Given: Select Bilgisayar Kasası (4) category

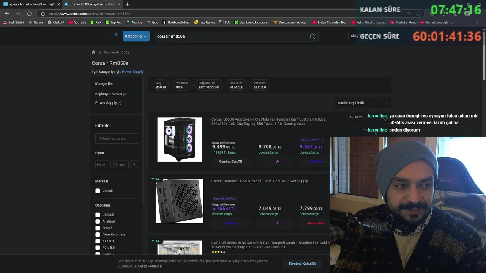Looking at the screenshot, I should point(111,94).
